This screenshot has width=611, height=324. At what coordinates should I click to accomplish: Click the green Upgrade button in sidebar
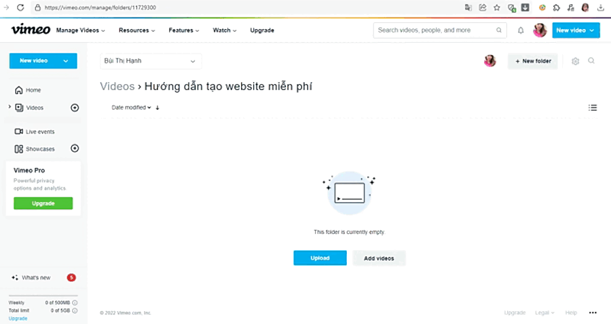[43, 203]
